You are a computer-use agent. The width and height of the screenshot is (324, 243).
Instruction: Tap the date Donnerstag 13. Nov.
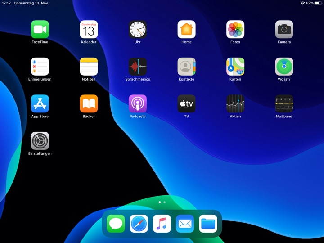(31, 3)
